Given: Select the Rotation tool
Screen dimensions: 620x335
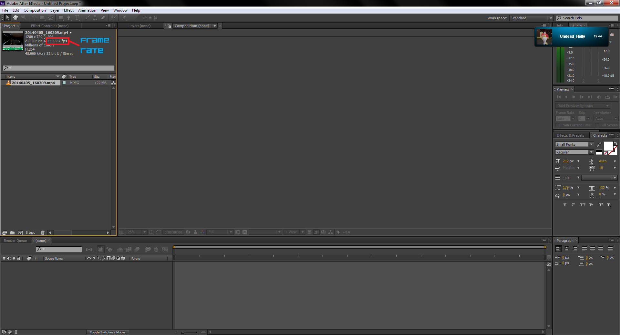Looking at the screenshot, I should (35, 18).
